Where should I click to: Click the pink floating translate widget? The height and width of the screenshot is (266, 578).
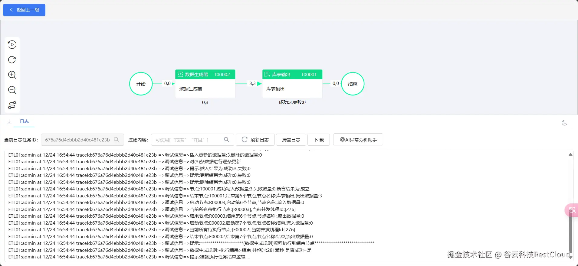[572, 210]
